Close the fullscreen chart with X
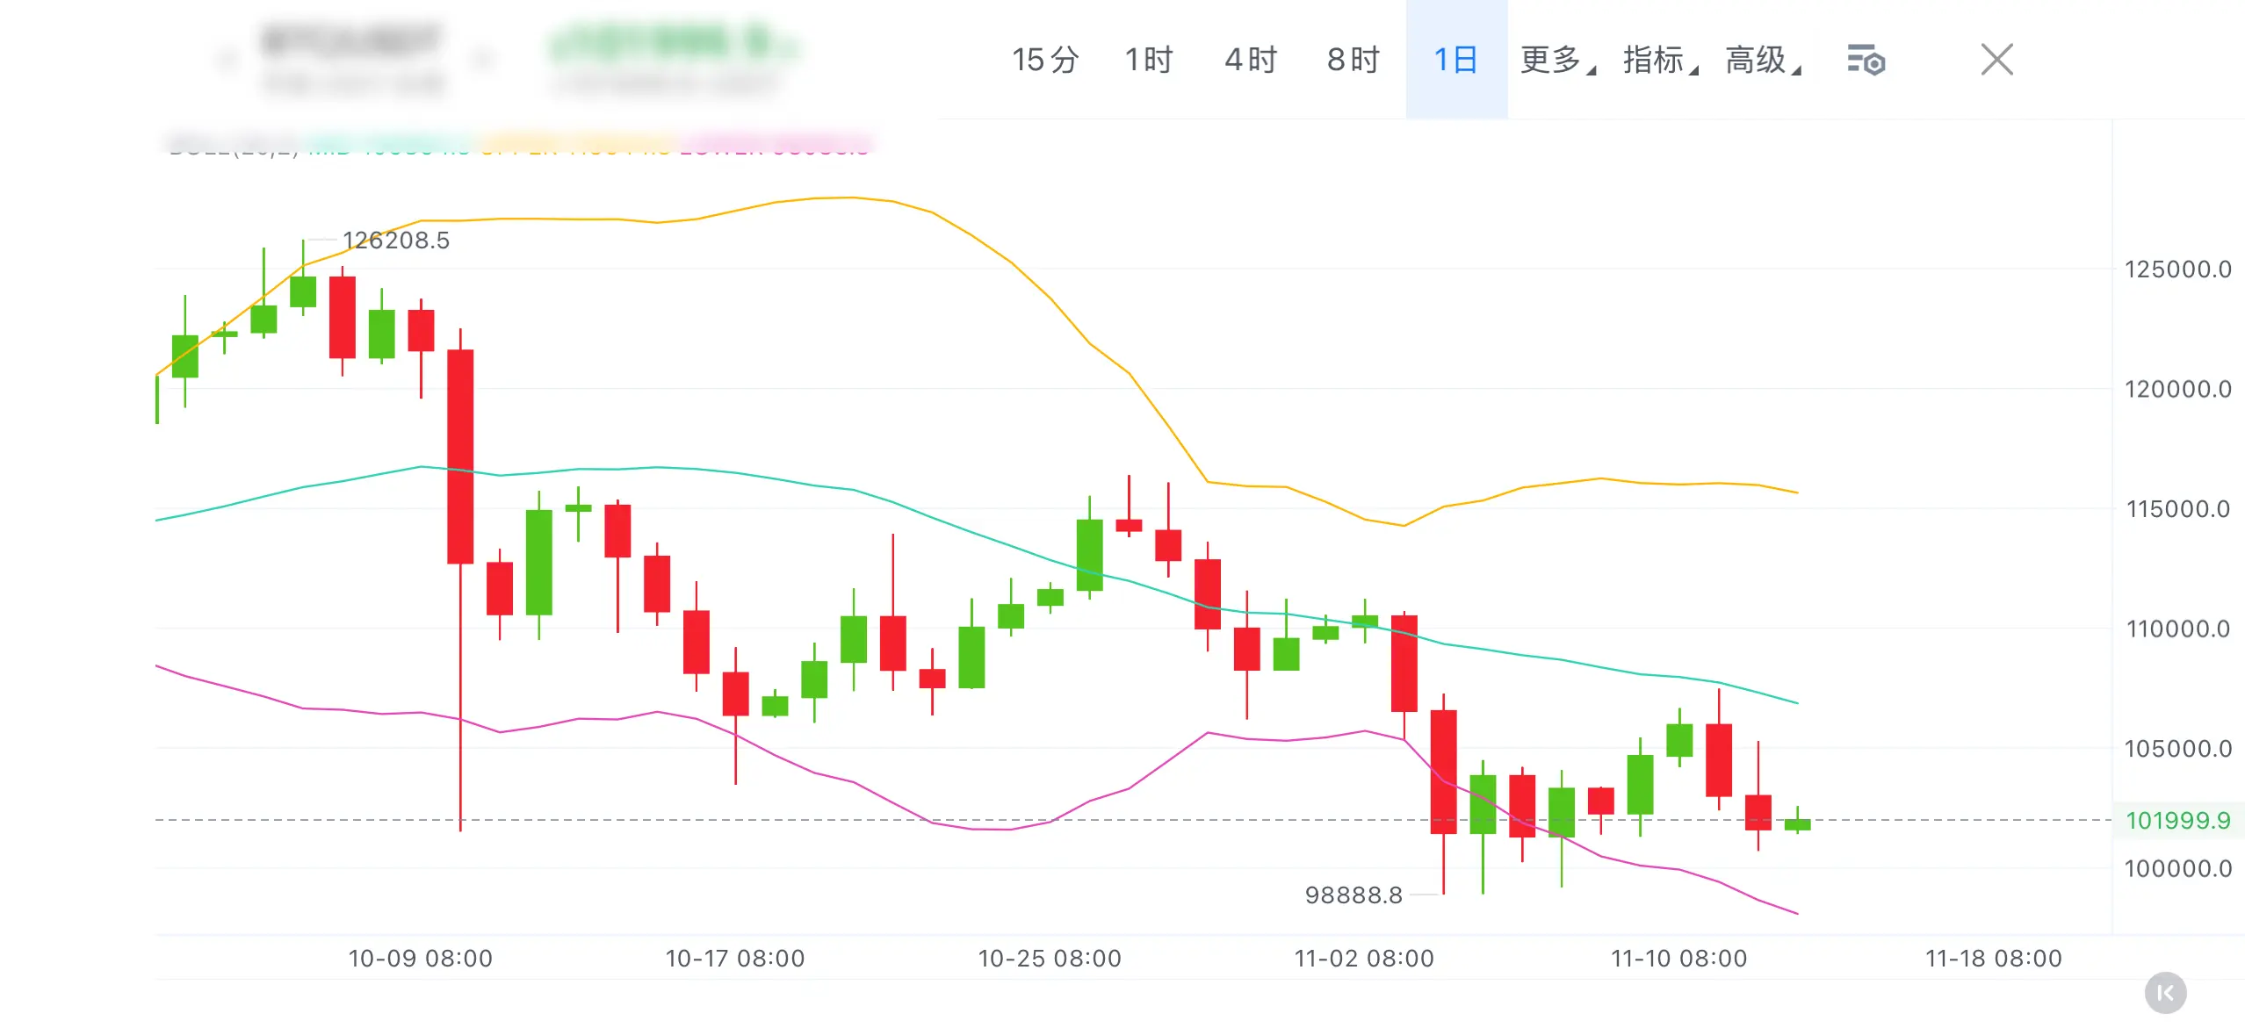The image size is (2245, 1035). 1996,61
